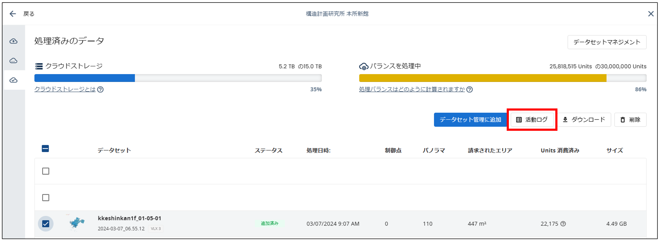This screenshot has width=660, height=241.
Task: Open データセットマネジメント button
Action: click(x=607, y=42)
